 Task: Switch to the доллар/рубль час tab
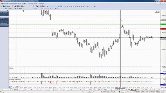[24, 90]
